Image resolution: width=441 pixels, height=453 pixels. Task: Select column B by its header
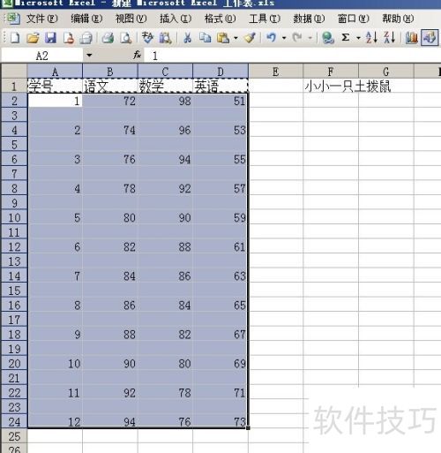[110, 72]
